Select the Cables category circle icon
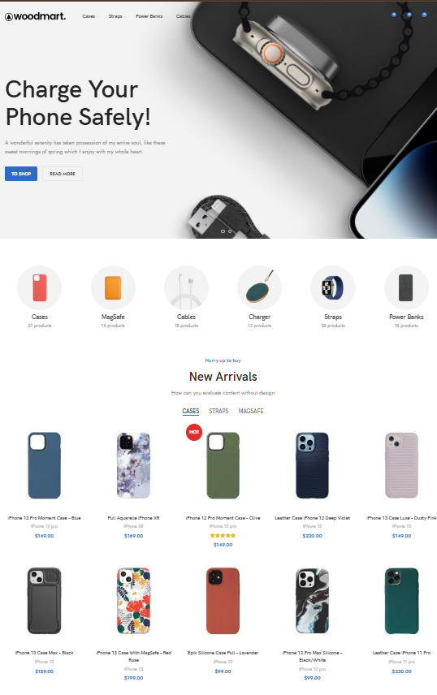This screenshot has height=695, width=437. click(x=186, y=287)
